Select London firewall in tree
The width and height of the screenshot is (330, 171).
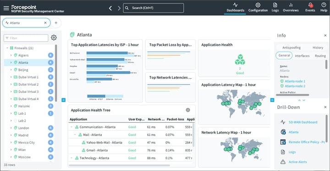click(x=23, y=128)
